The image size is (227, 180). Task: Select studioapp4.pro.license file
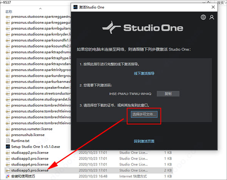(30, 164)
